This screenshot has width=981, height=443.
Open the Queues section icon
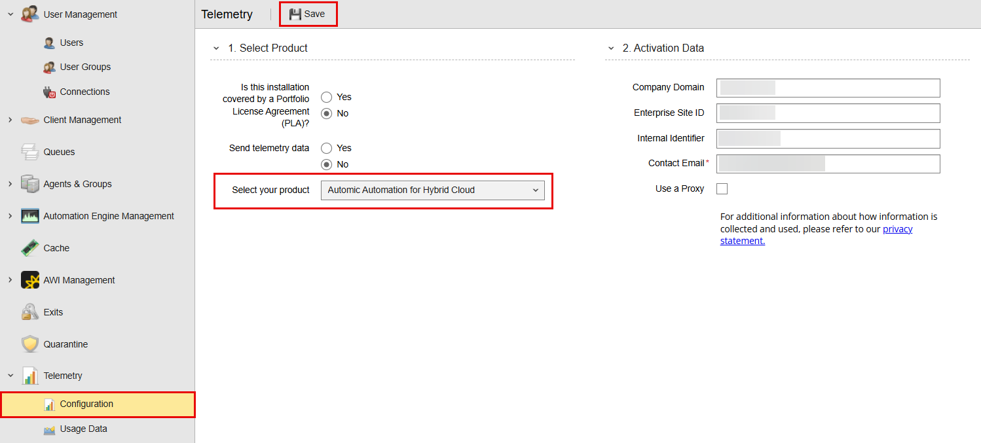point(30,151)
